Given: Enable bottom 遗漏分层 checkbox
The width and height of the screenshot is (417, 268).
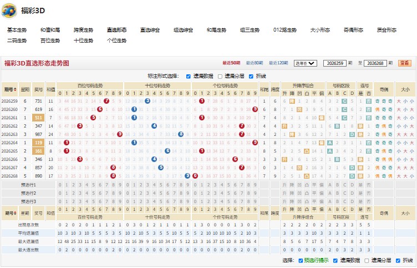Looking at the screenshot, I should coord(367,261).
